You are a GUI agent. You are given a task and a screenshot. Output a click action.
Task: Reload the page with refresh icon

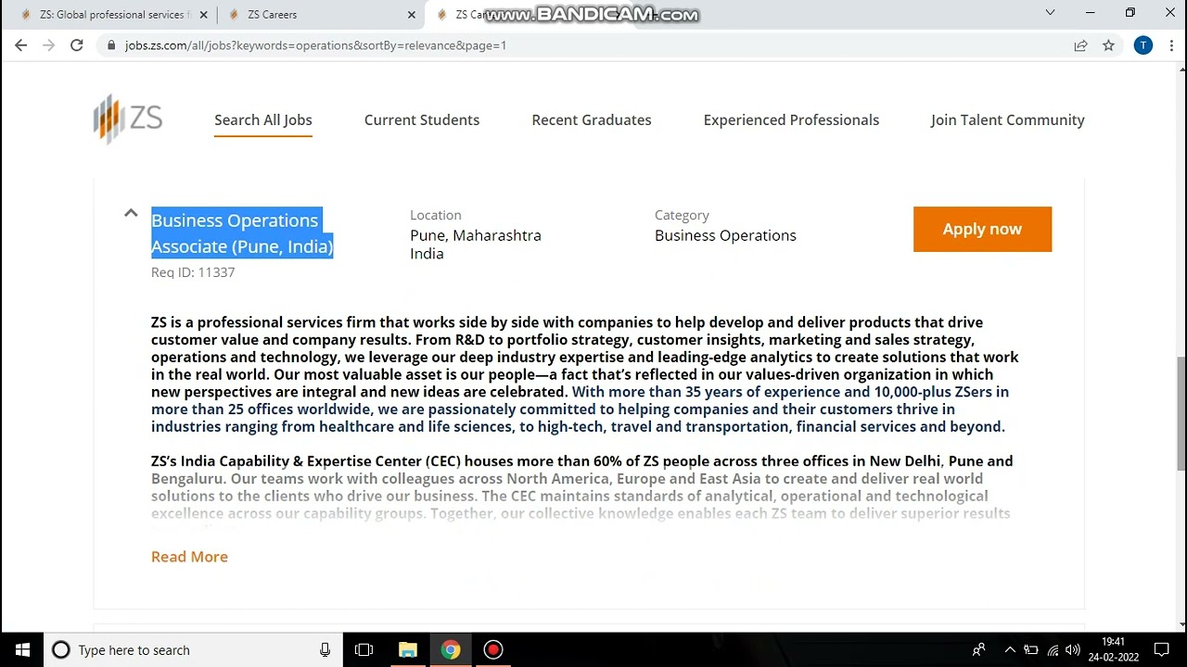77,44
